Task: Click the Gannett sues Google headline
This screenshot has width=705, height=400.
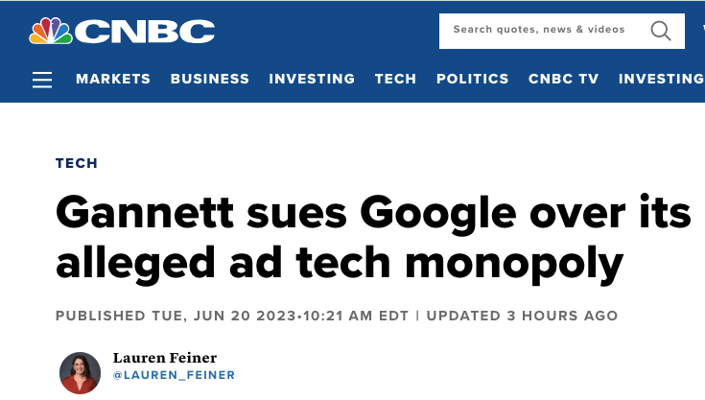Action: coord(372,236)
